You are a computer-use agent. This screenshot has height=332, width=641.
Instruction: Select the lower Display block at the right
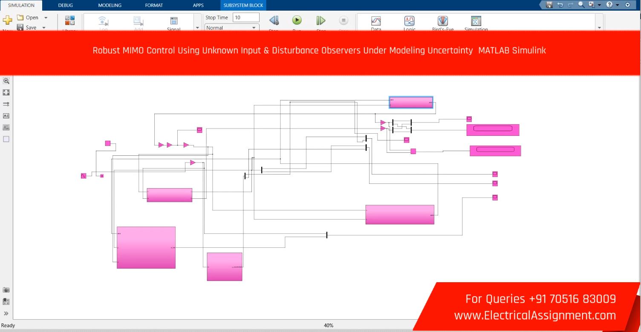pyautogui.click(x=495, y=151)
